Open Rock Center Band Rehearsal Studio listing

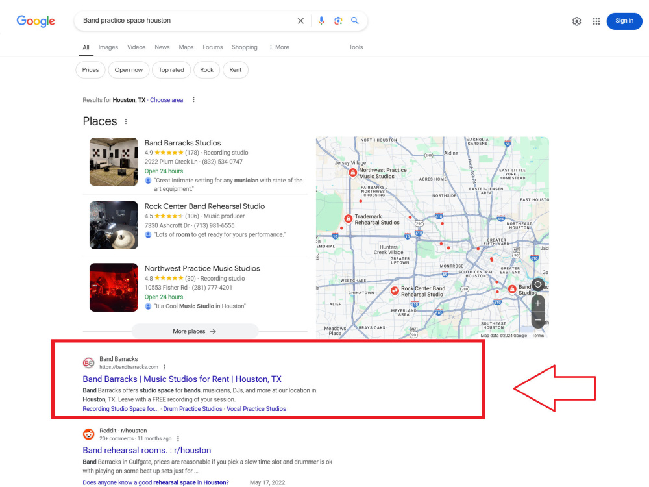pos(204,206)
